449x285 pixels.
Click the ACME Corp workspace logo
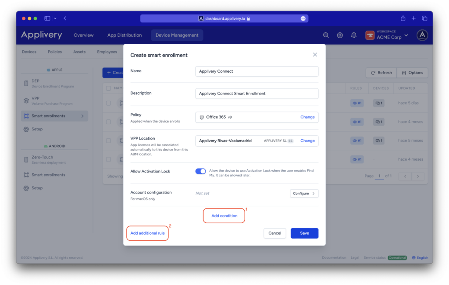(370, 35)
